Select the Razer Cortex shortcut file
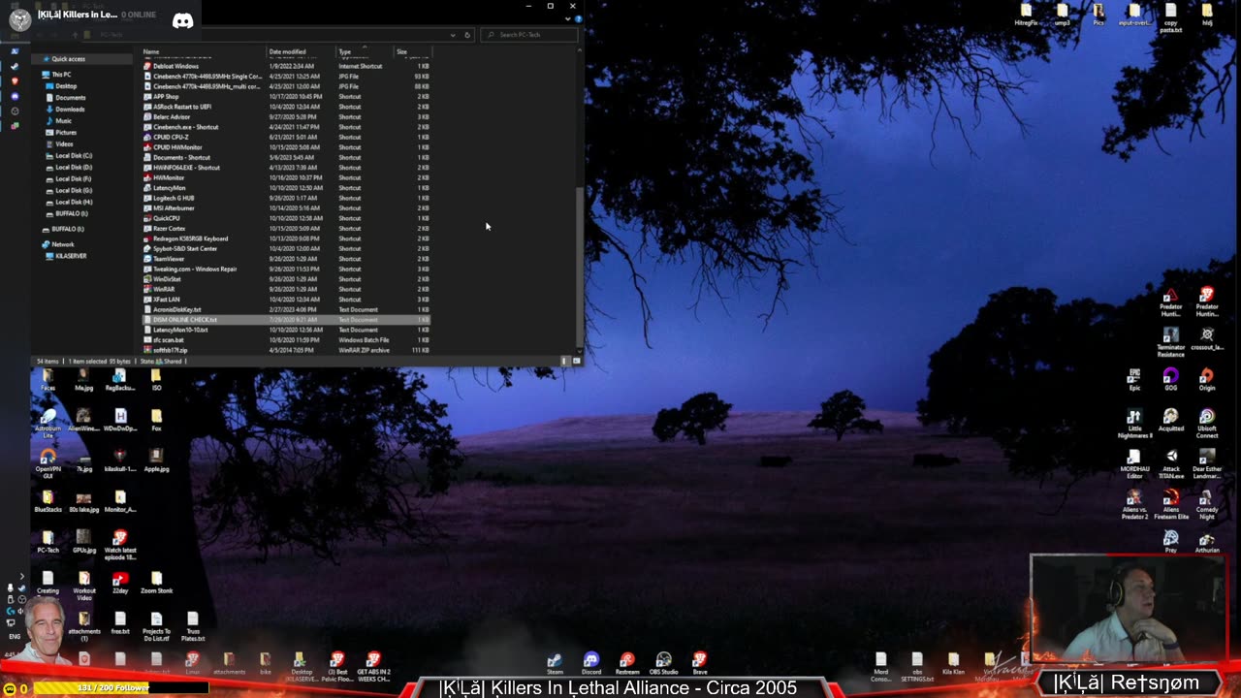This screenshot has height=698, width=1241. pos(286,229)
